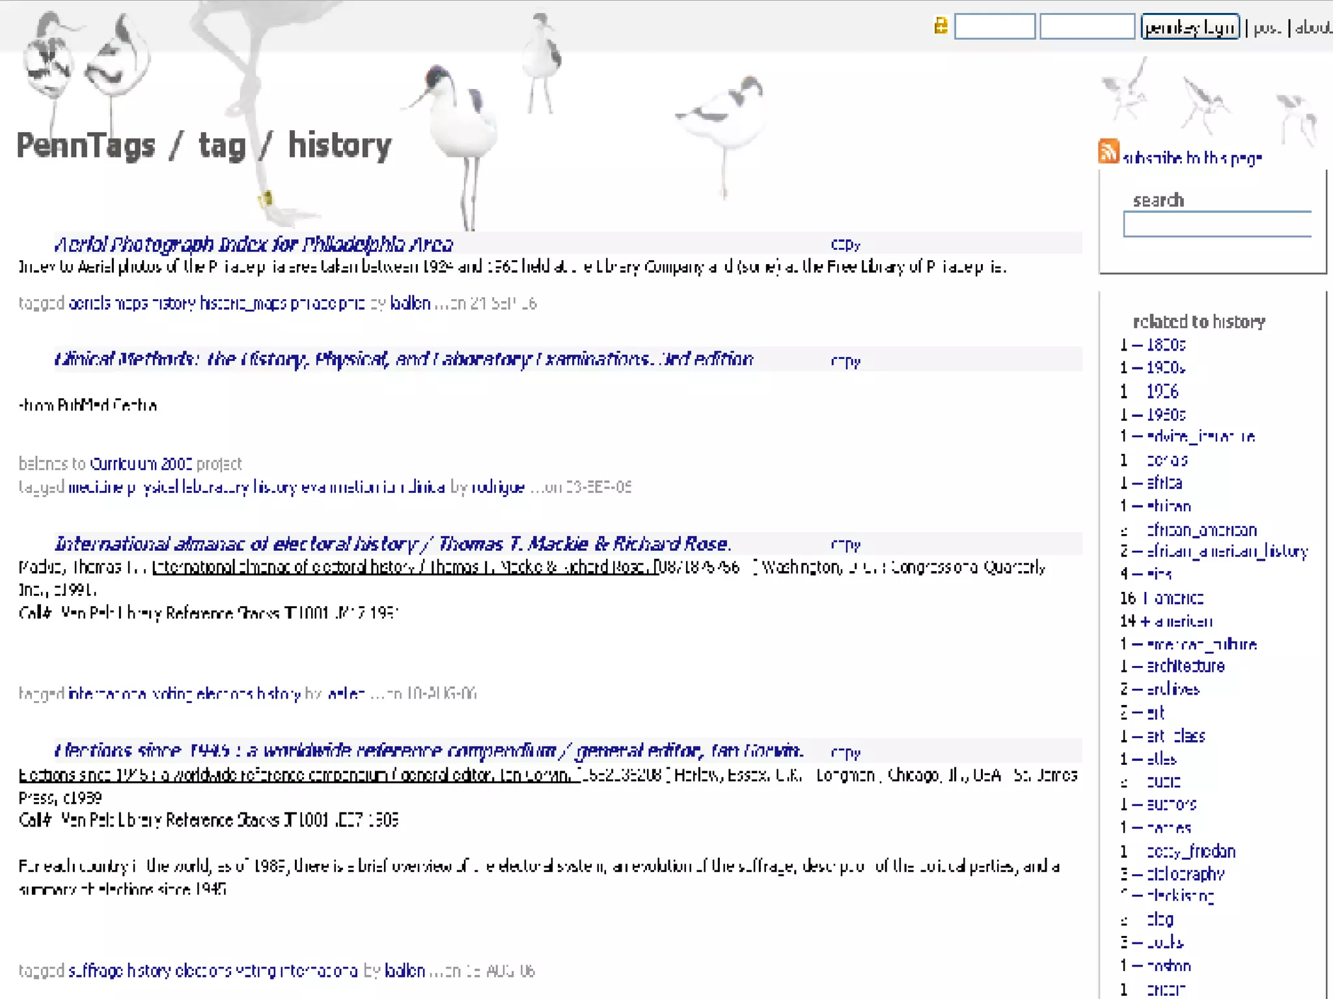
Task: Open the 'post' link in top bar
Action: [1267, 27]
